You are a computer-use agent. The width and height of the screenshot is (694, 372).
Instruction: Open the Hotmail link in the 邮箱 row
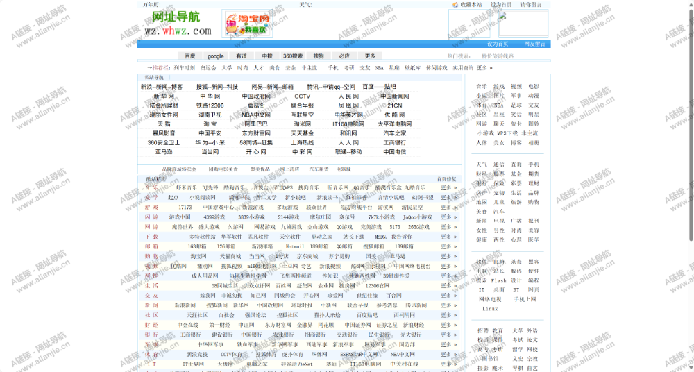295,246
